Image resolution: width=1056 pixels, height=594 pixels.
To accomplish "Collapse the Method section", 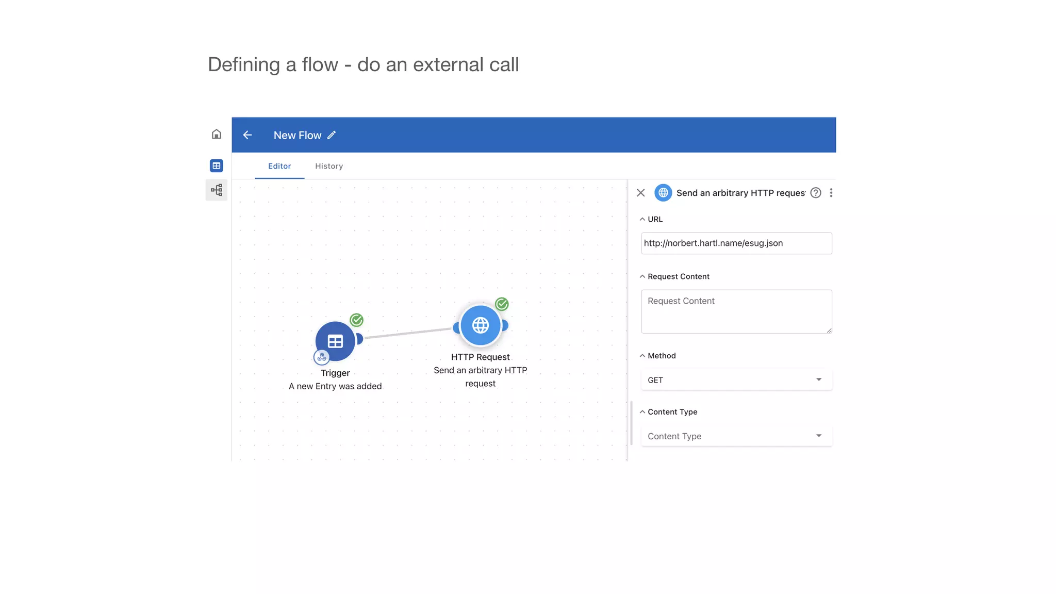I will point(642,356).
